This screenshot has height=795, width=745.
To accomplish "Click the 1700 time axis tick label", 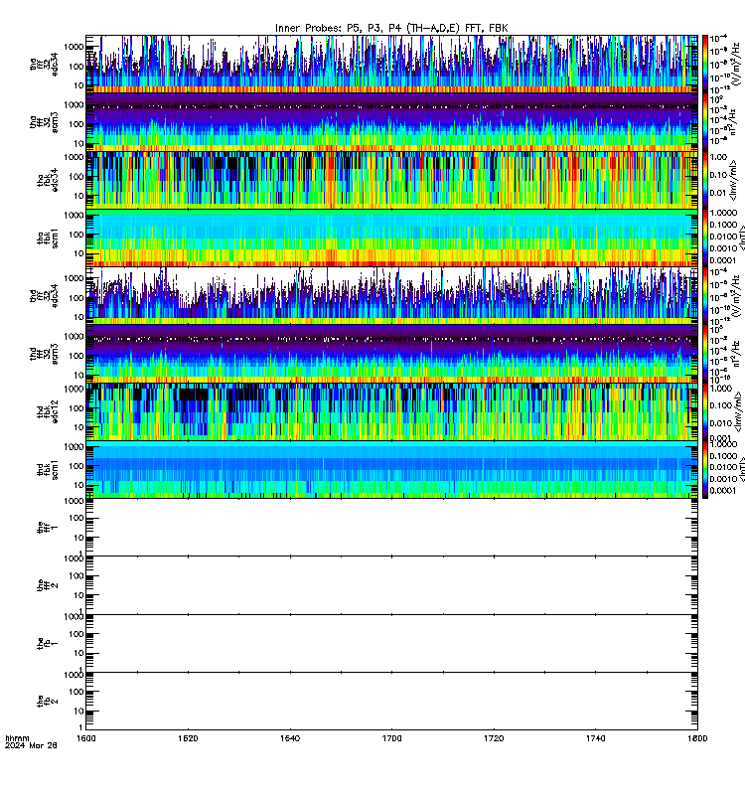I will [x=391, y=738].
